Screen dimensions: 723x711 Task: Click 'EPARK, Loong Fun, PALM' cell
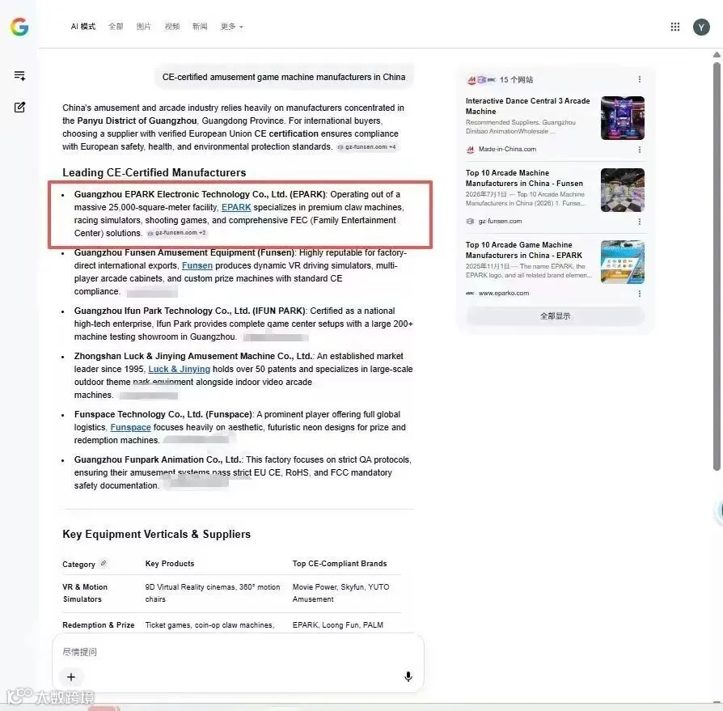337,624
